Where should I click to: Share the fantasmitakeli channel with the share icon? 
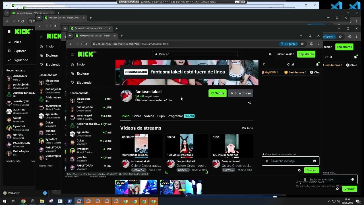pyautogui.click(x=249, y=103)
